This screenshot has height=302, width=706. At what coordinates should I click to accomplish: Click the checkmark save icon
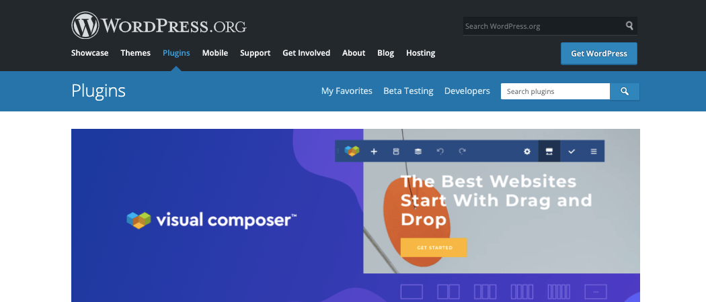[x=572, y=152]
